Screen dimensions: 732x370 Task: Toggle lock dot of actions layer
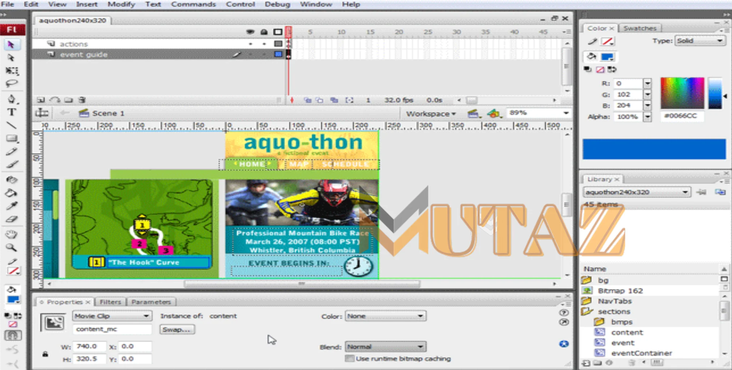264,44
